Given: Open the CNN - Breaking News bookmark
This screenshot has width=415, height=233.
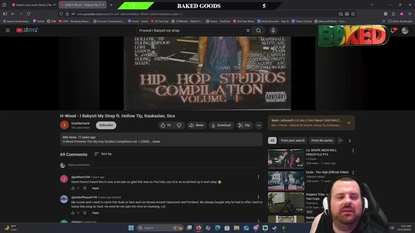Looking at the screenshot, I should (74, 21).
